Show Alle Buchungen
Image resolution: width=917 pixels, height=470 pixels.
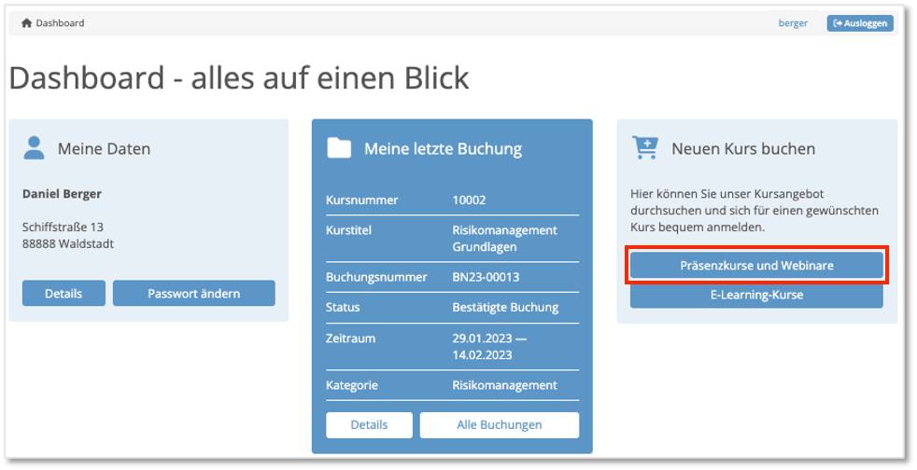[x=500, y=425]
